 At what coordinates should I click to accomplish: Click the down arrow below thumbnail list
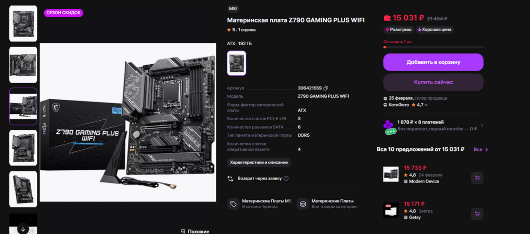(23, 228)
